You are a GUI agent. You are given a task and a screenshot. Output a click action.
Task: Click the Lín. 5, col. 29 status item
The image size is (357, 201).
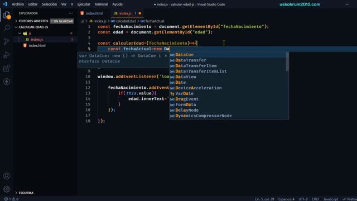pyautogui.click(x=264, y=199)
